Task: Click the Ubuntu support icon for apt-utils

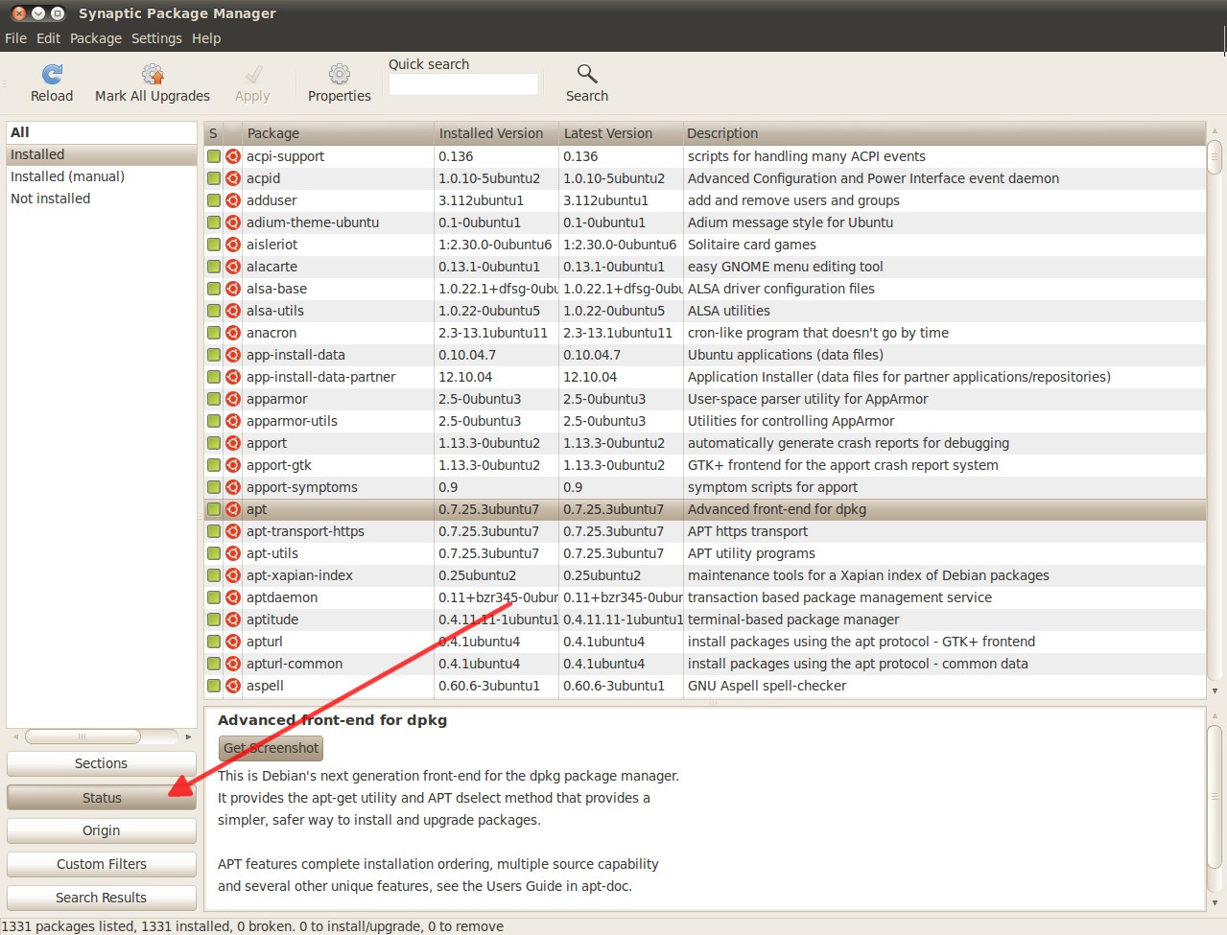Action: tap(232, 553)
